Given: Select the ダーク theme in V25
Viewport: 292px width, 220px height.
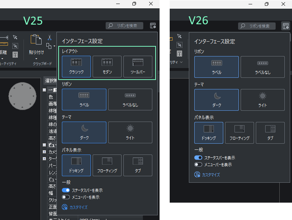Looking at the screenshot, I should click(x=84, y=132).
